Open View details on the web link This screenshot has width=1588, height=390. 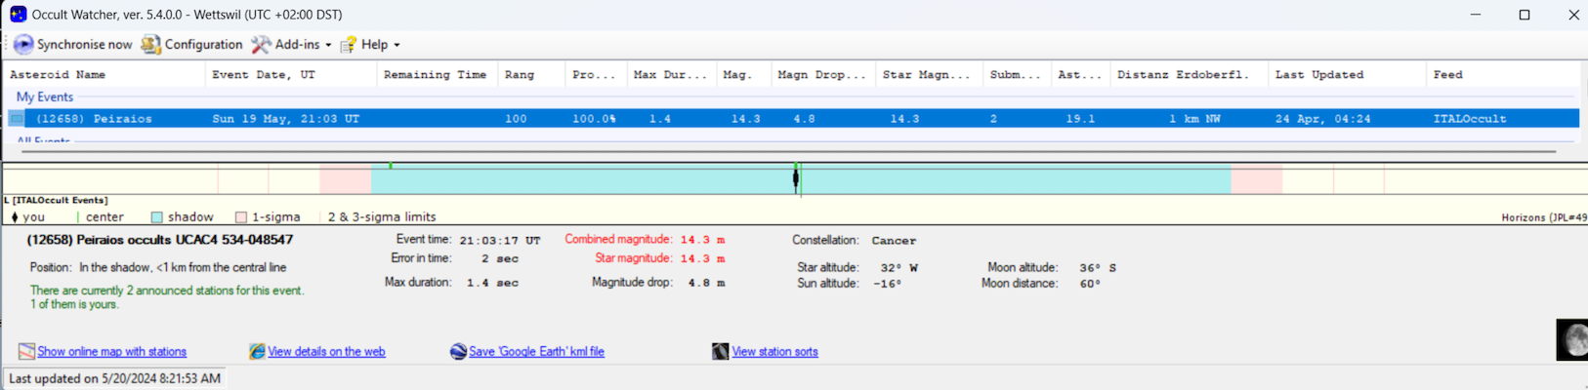click(326, 352)
